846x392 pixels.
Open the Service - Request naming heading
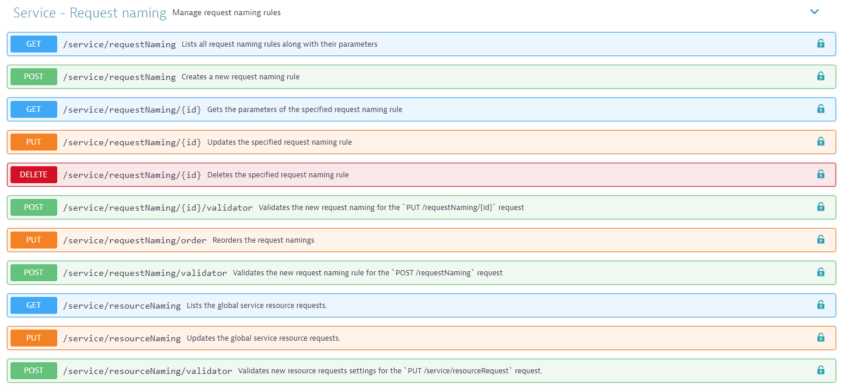point(90,13)
